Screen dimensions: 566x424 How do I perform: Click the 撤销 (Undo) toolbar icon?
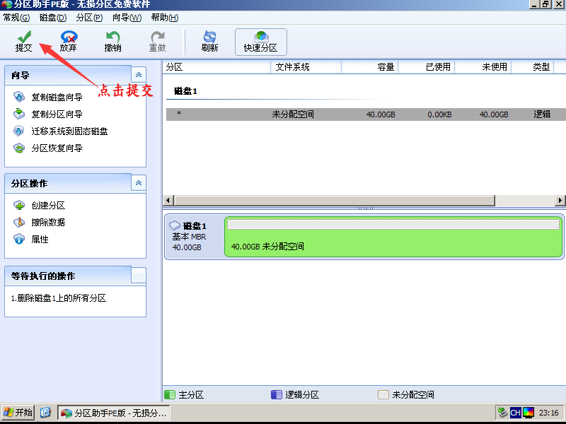pos(113,41)
